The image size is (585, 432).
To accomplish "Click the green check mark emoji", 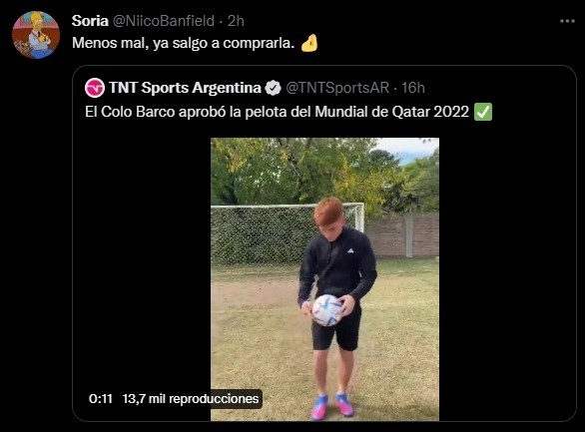I will click(x=483, y=112).
